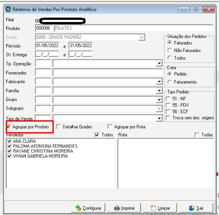Click the Fabricante code field
This screenshot has width=219, height=215.
click(x=43, y=82)
